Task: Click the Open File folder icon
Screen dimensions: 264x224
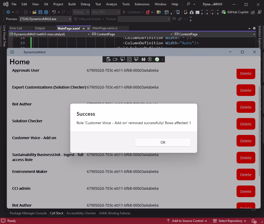Action: click(x=35, y=12)
